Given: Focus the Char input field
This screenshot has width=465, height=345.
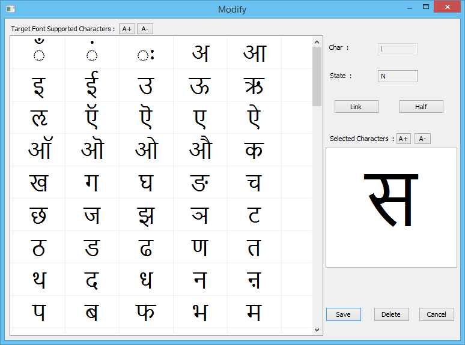Looking at the screenshot, I should click(397, 49).
